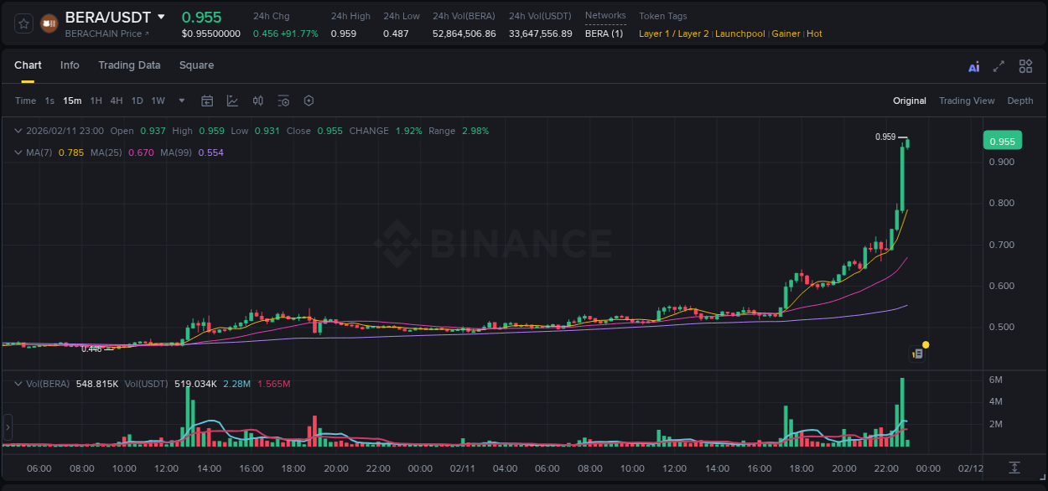This screenshot has height=491, width=1048.
Task: Collapse the MA indicators row chevron
Action: tap(18, 152)
